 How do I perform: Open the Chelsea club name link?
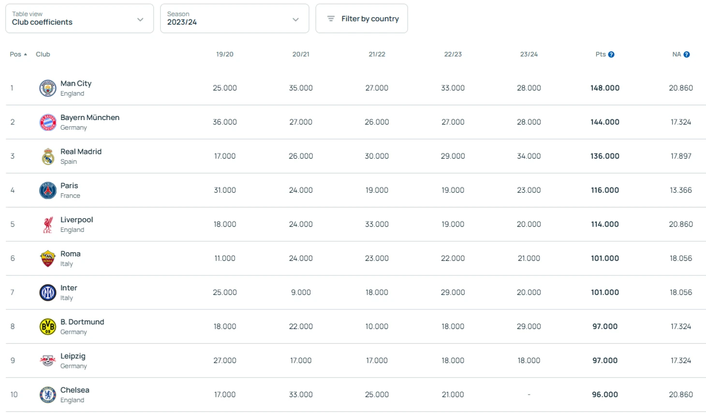pyautogui.click(x=74, y=390)
